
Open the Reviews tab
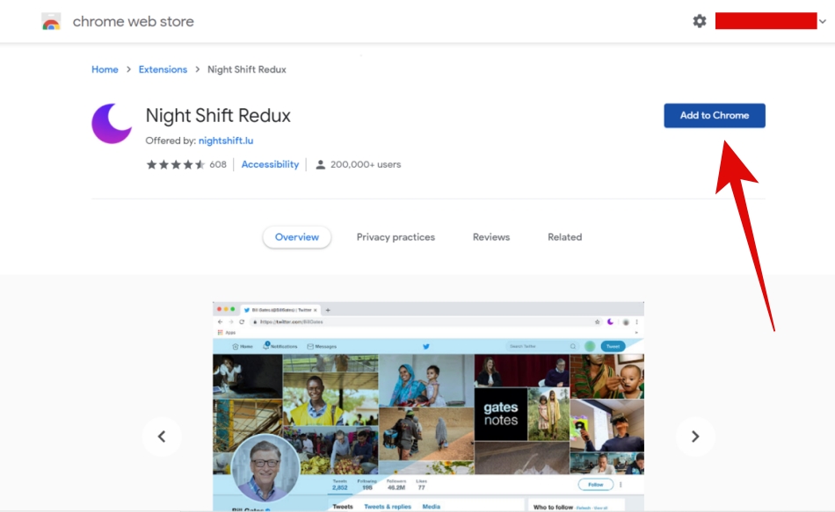coord(491,237)
